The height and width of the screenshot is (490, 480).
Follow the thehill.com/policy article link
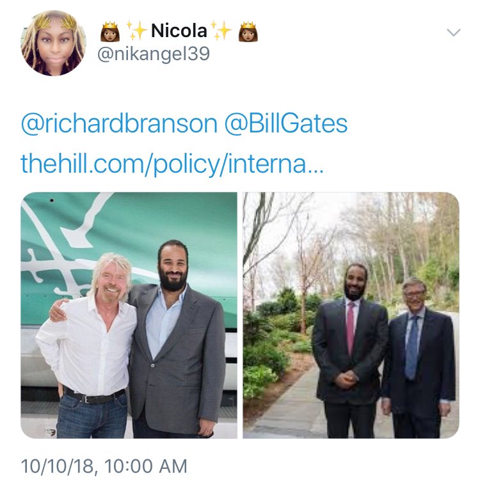172,164
